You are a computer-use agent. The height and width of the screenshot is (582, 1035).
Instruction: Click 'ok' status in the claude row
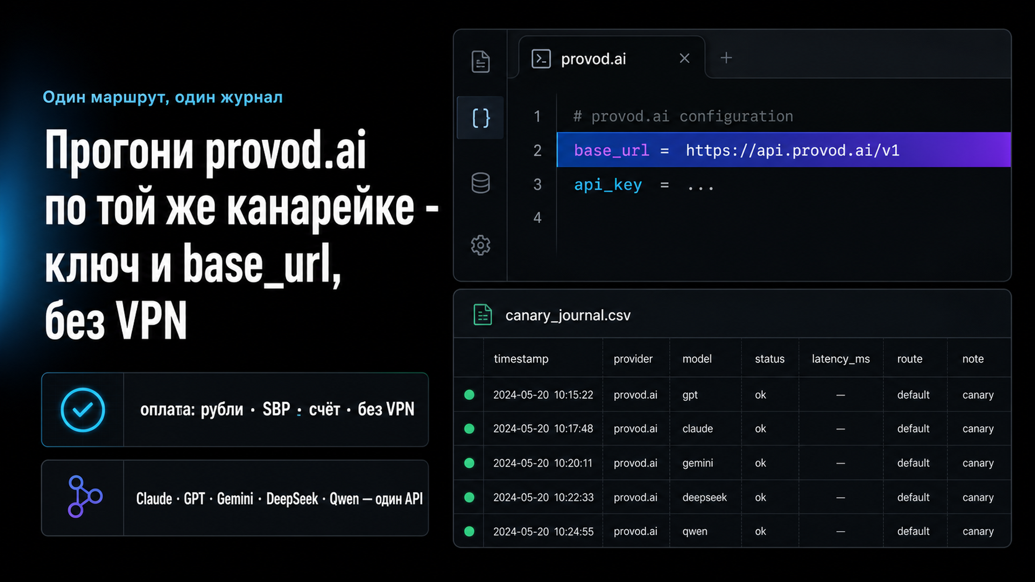point(760,429)
